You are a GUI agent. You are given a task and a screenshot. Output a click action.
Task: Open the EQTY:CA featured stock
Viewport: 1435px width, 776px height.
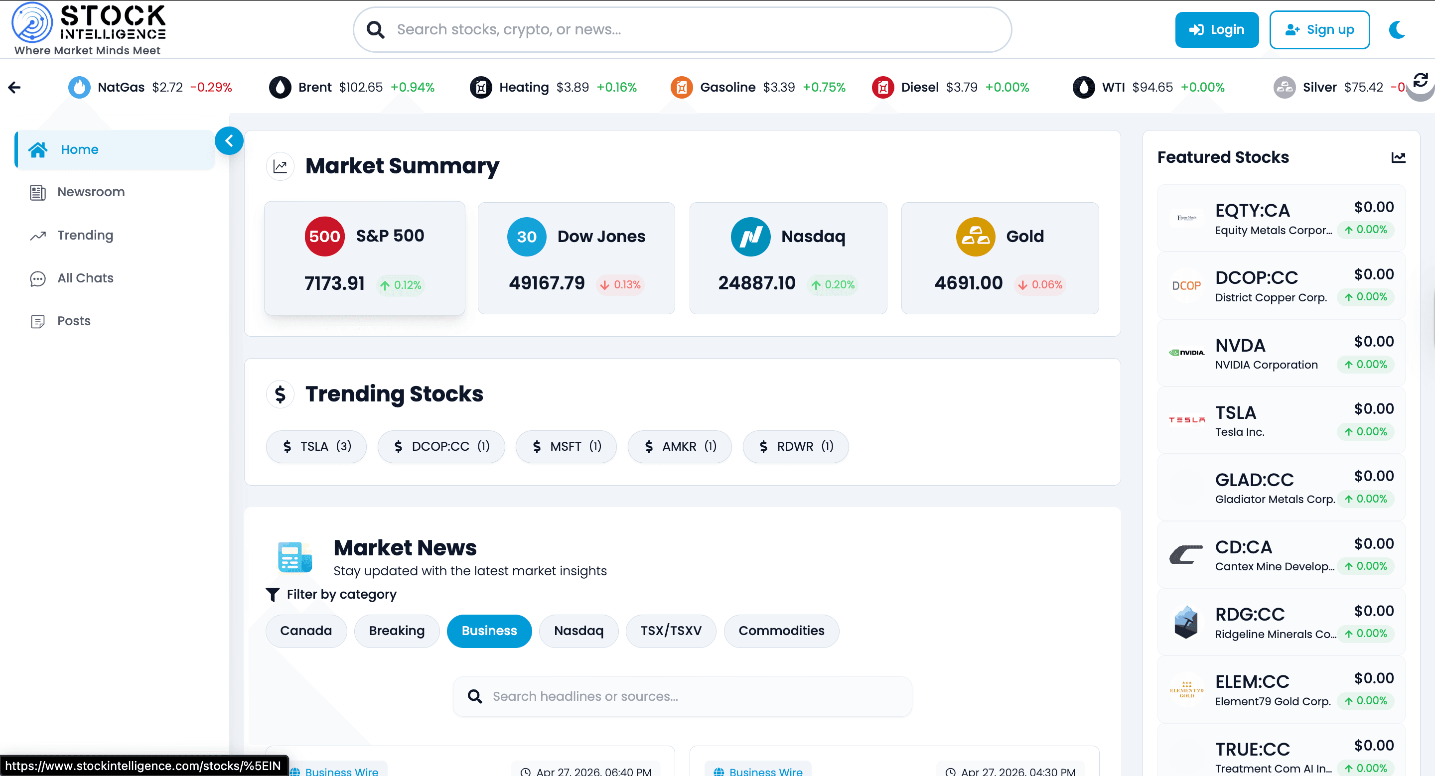coord(1281,219)
